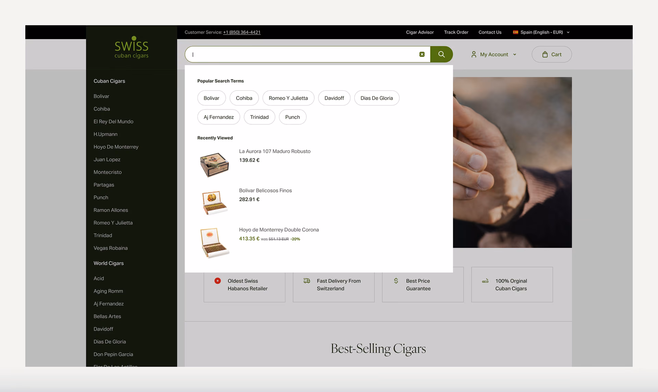Select Punch in the sidebar menu

101,198
